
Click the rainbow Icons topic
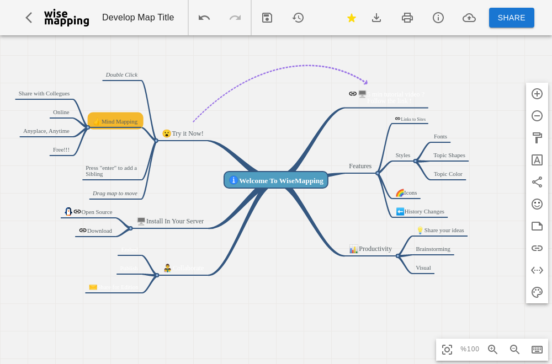click(406, 192)
